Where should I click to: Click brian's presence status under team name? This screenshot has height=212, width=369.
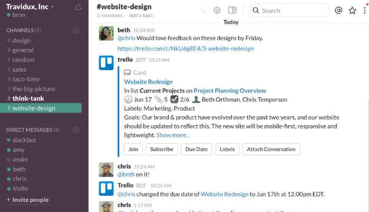(9, 15)
